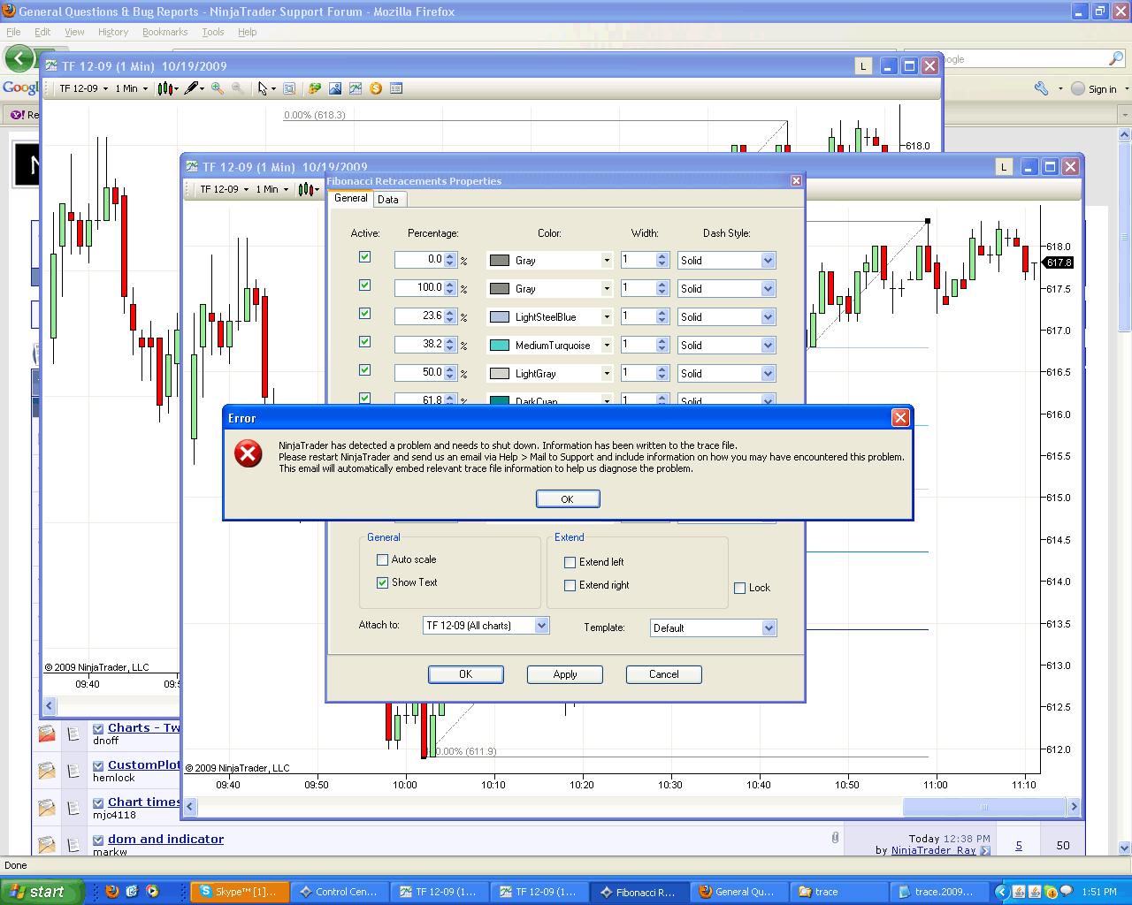Screen dimensions: 1132x905
Task: Click the search magnifier in Firefox search box
Action: click(1116, 59)
